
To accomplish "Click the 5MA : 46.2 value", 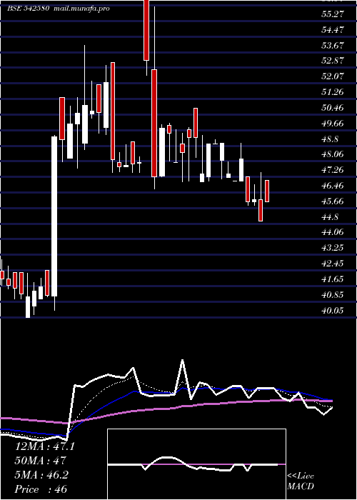I will [41, 475].
